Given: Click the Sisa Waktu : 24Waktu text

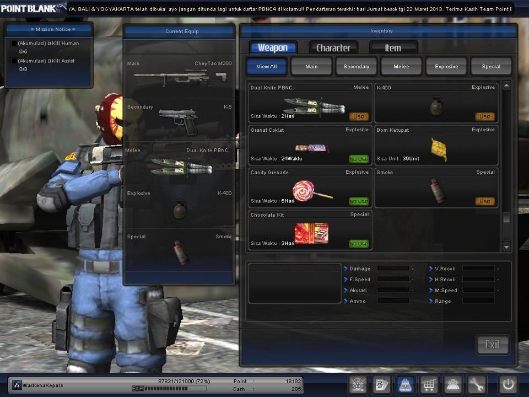Looking at the screenshot, I should coord(276,158).
